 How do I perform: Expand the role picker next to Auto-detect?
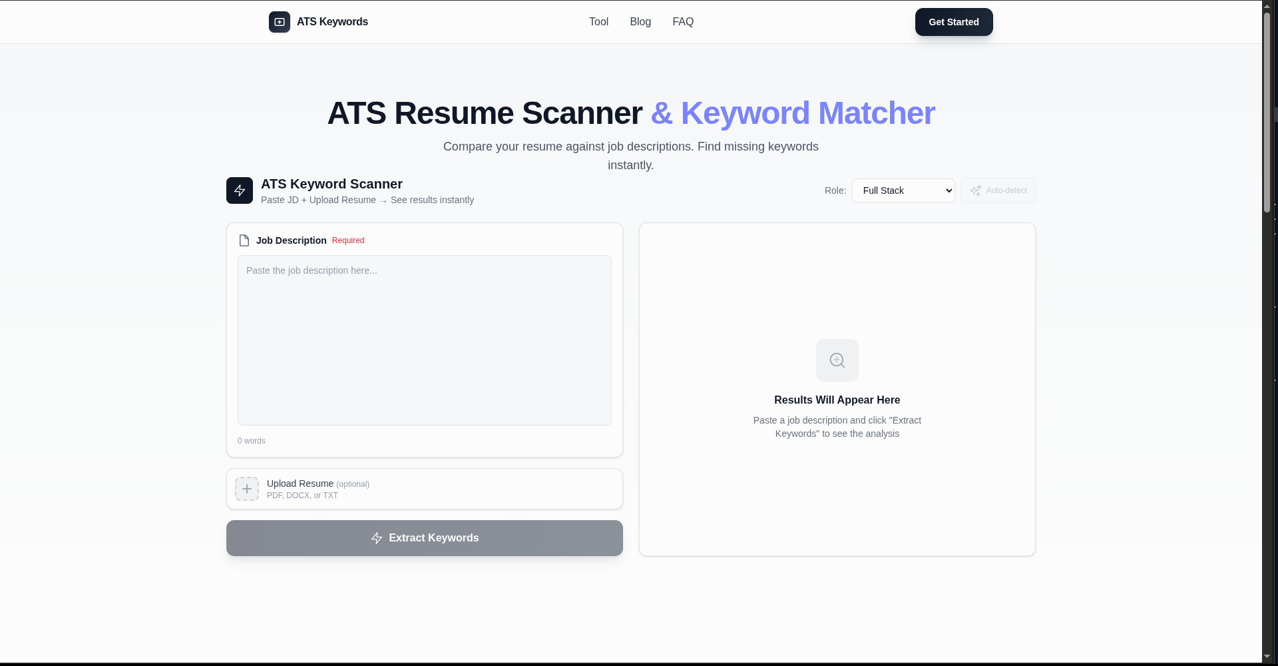(x=903, y=190)
